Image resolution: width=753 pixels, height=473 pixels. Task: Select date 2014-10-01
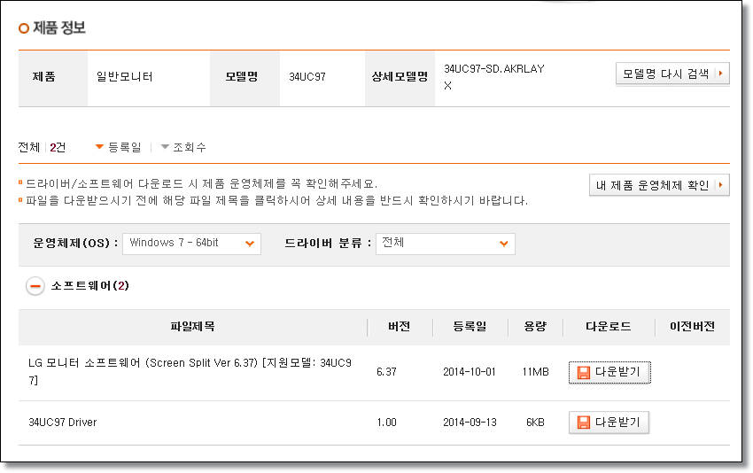tap(470, 372)
